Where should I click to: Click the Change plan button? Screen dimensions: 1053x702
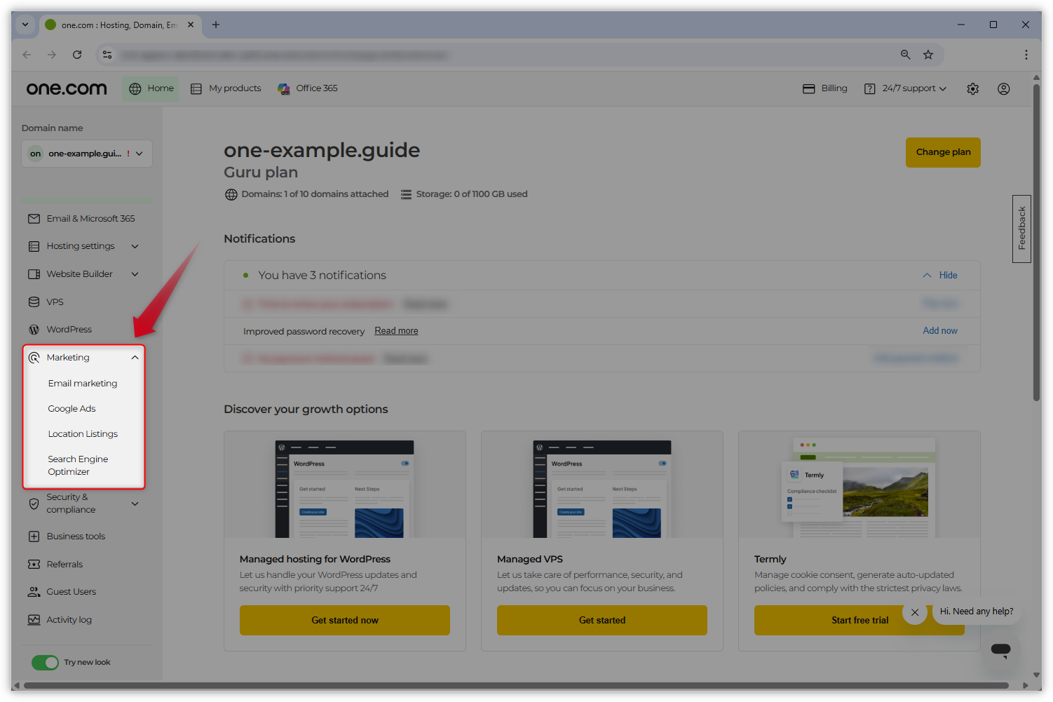tap(942, 152)
